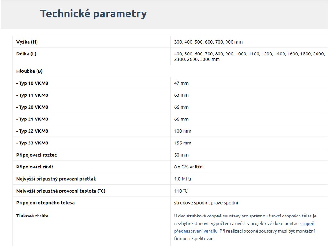Screen dimensions: 329x246
Task: Click the "- Typ 10 VKM8" row label
Action: pyautogui.click(x=32, y=83)
